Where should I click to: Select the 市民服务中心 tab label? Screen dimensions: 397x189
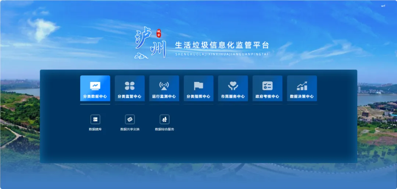(x=233, y=97)
